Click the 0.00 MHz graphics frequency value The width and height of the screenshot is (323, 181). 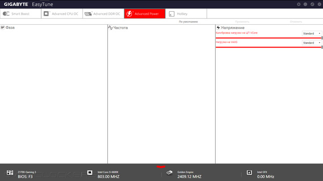tap(266, 177)
